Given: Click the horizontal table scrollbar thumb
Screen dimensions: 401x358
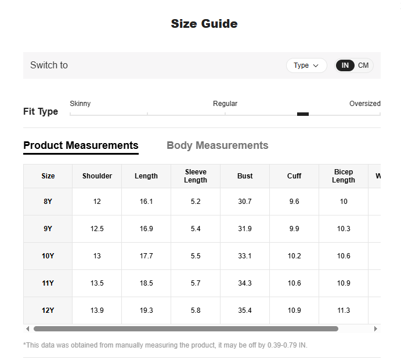Looking at the screenshot, I should [x=186, y=328].
